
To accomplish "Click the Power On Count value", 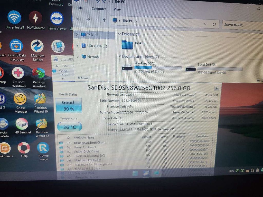I will pos(206,112).
